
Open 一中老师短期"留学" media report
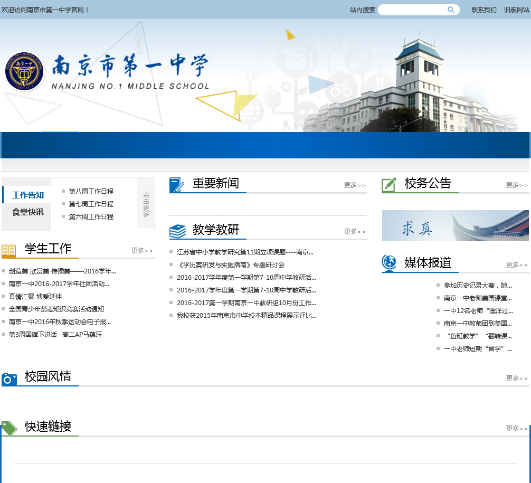point(478,348)
